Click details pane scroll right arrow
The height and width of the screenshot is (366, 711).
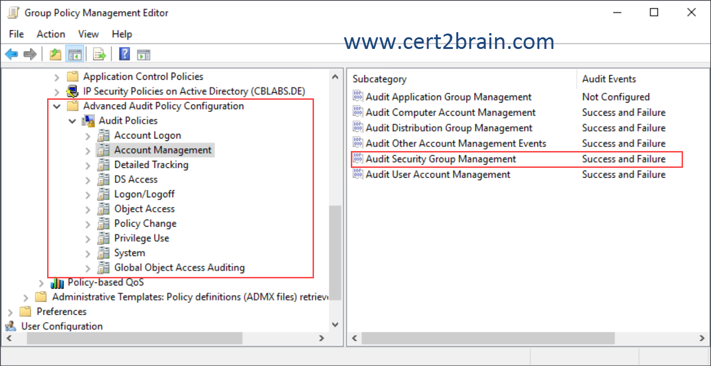pos(702,338)
